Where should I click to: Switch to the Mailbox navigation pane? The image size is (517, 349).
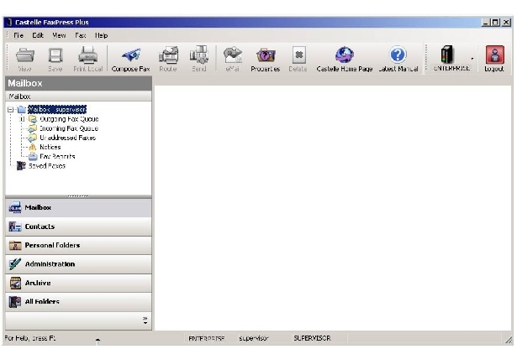tap(78, 207)
